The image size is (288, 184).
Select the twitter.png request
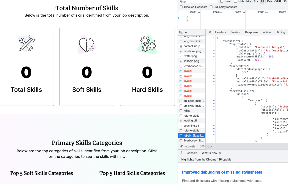point(190,56)
